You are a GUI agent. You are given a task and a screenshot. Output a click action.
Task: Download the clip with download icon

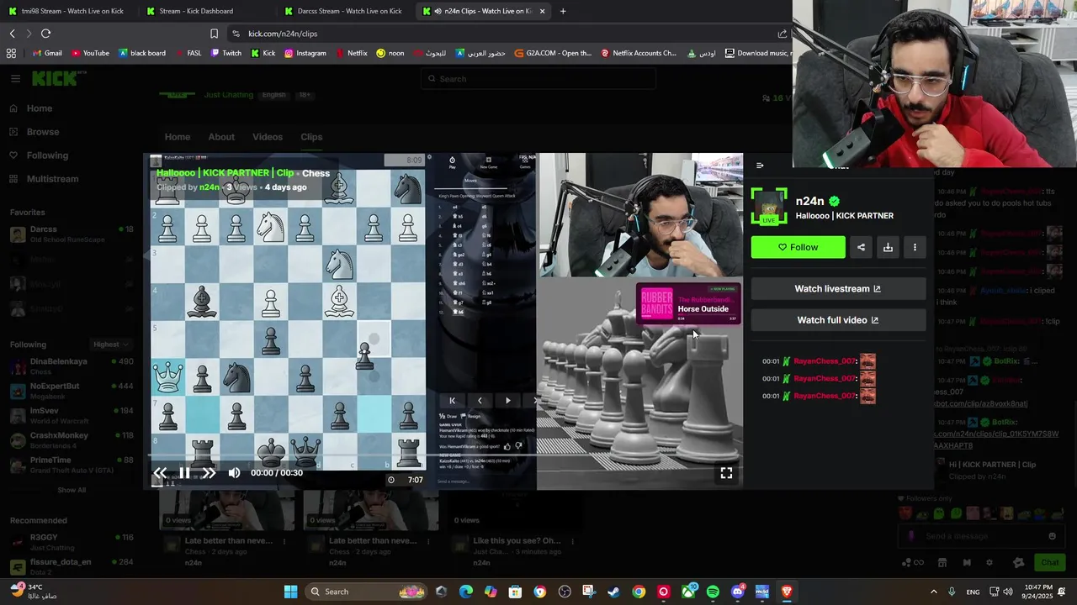pyautogui.click(x=888, y=247)
